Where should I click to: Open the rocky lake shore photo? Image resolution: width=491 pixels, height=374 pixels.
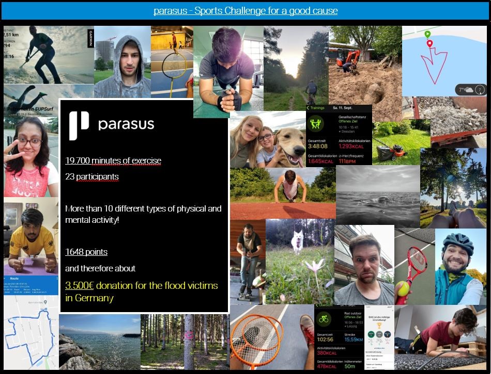click(x=100, y=342)
